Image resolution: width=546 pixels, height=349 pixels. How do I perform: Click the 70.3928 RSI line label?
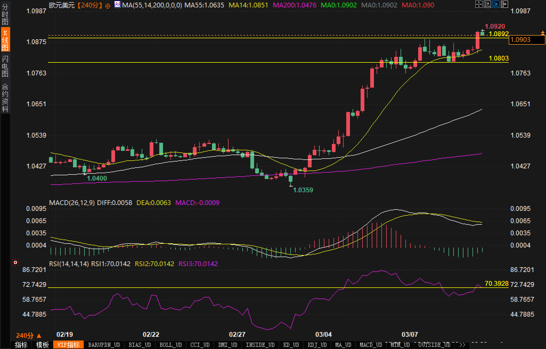tap(497, 283)
